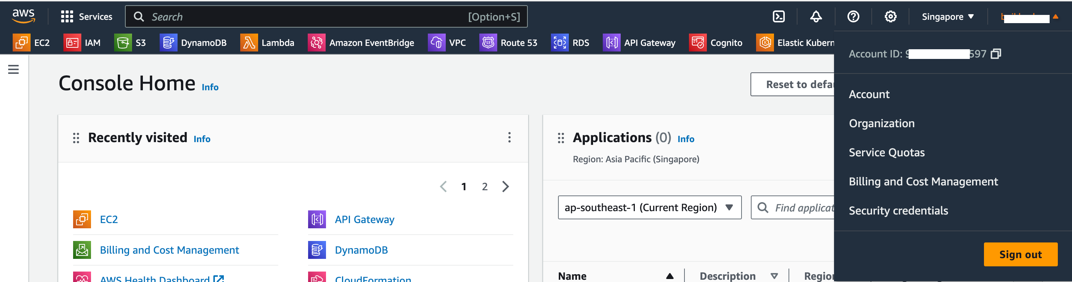This screenshot has height=282, width=1072.
Task: Click the EC2 icon in Recently visited
Action: [82, 219]
